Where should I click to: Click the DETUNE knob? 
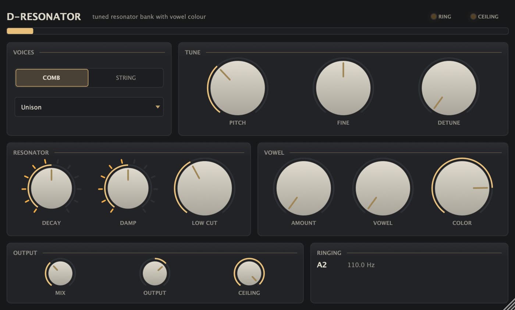click(449, 88)
